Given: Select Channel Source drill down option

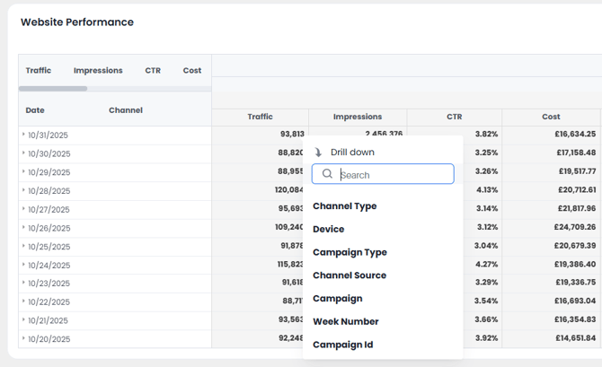Looking at the screenshot, I should (349, 275).
